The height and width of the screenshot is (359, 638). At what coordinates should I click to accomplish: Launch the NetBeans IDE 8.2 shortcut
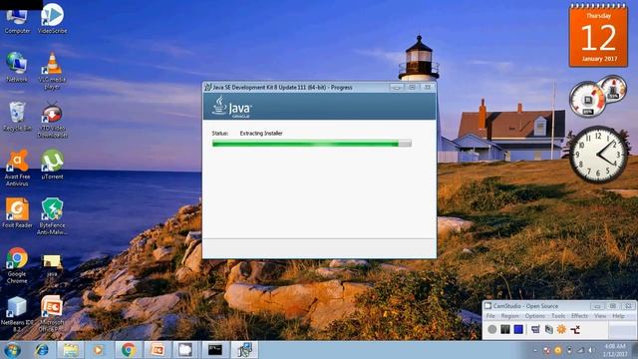pyautogui.click(x=17, y=314)
